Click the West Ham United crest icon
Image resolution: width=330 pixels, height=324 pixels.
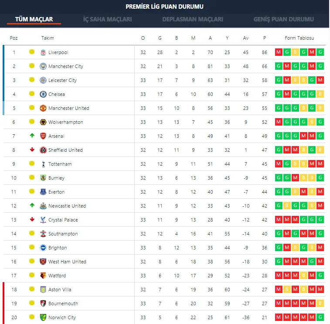(43, 262)
